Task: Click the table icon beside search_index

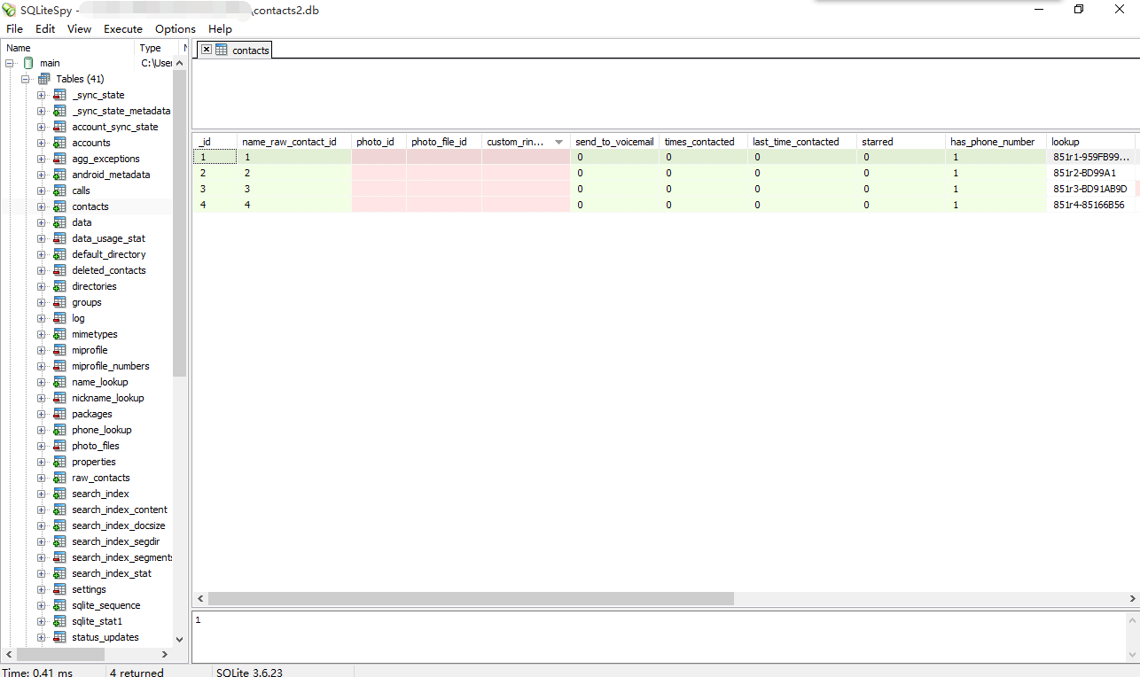Action: (x=59, y=494)
